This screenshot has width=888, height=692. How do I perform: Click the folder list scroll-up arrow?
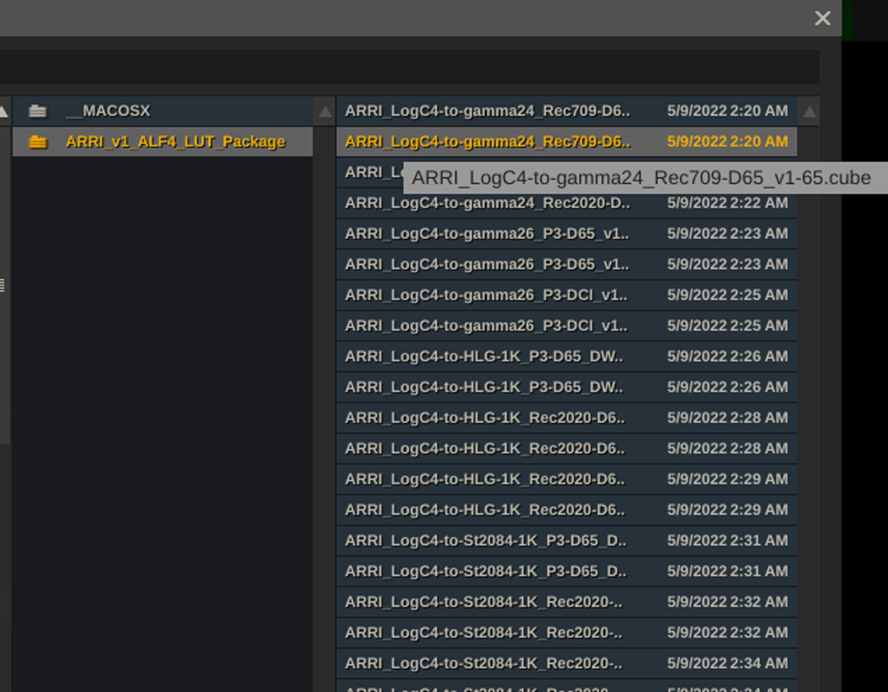[x=325, y=112]
